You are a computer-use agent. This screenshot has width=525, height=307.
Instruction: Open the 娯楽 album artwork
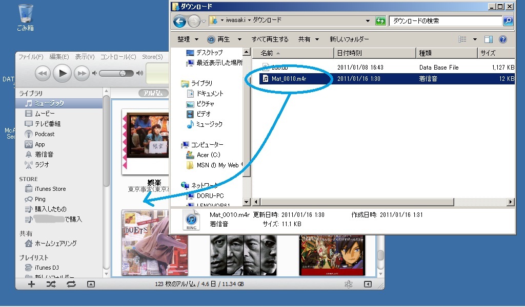(146, 142)
